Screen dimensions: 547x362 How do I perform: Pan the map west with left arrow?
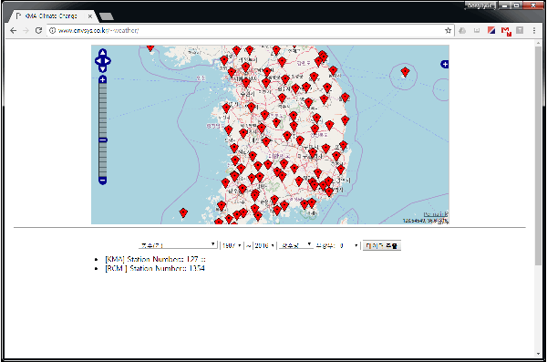point(98,61)
